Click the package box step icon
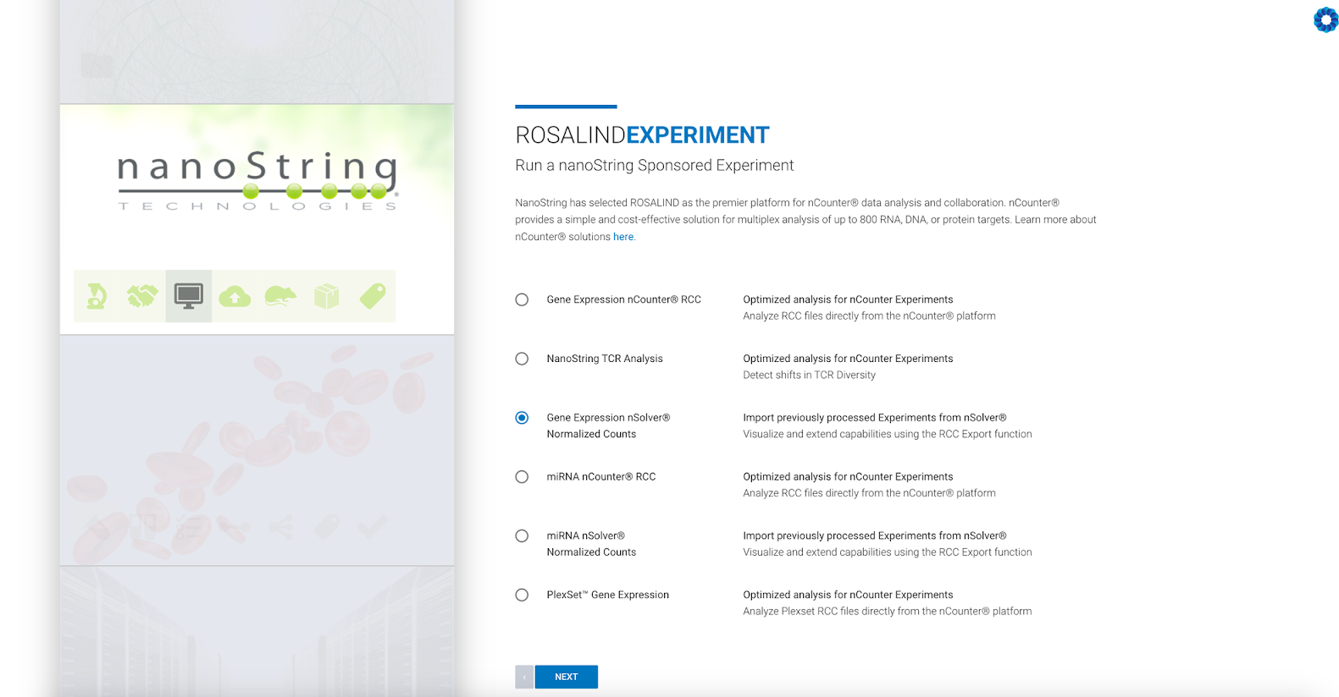Screen dimensions: 1339x697 [326, 296]
